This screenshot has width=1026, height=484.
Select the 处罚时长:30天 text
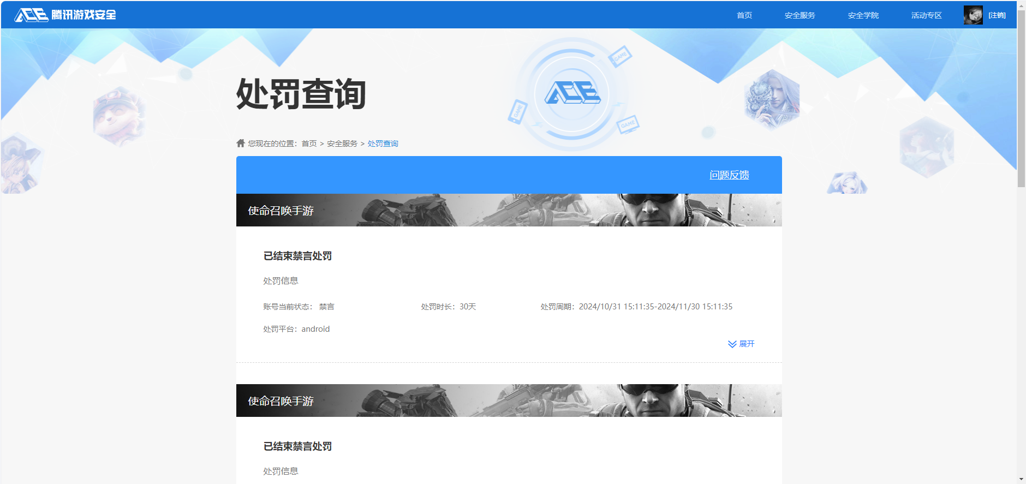click(449, 307)
